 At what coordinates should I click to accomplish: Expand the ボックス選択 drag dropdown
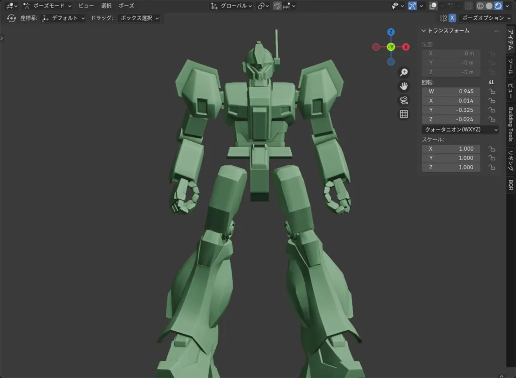point(139,18)
